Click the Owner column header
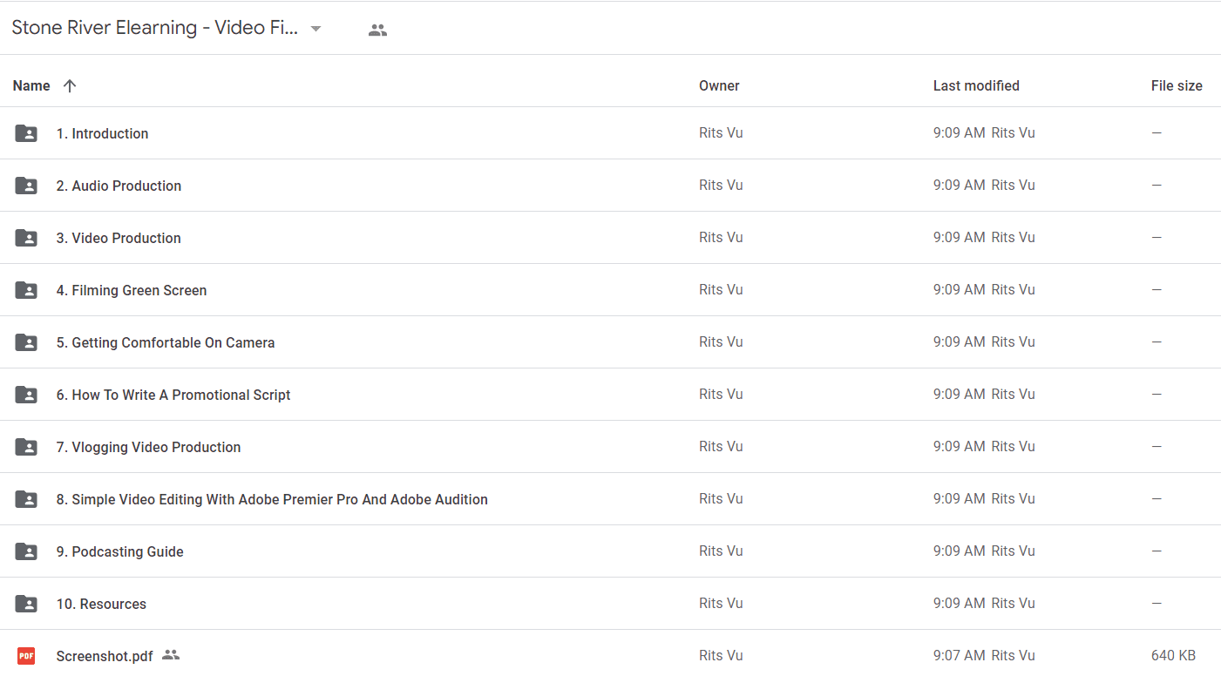The width and height of the screenshot is (1221, 676). (719, 85)
